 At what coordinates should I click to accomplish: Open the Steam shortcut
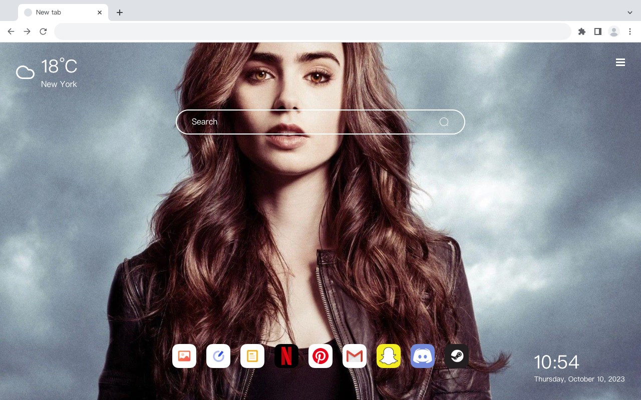pyautogui.click(x=457, y=356)
